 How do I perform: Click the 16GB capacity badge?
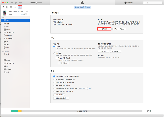pyautogui.click(x=10, y=14)
